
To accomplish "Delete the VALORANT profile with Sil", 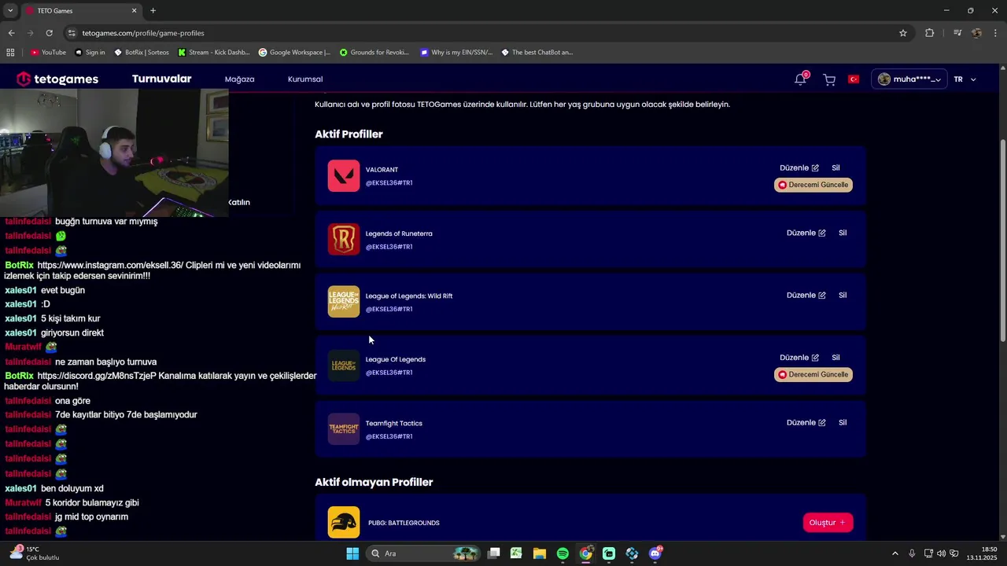I will (835, 168).
